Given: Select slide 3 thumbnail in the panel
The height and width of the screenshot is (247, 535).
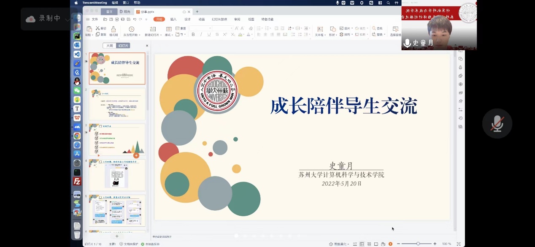Looking at the screenshot, I should (117, 140).
